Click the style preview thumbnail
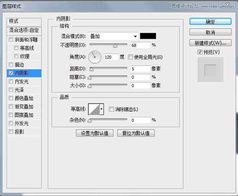 click(210, 70)
